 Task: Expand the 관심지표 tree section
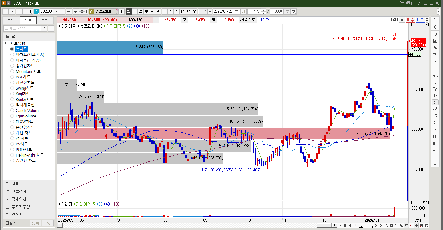point(7,215)
